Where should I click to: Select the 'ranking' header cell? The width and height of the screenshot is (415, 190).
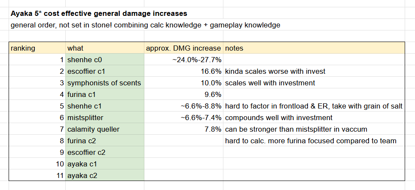pos(37,48)
